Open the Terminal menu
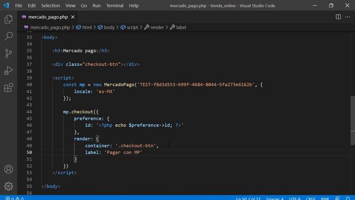 coord(115,6)
